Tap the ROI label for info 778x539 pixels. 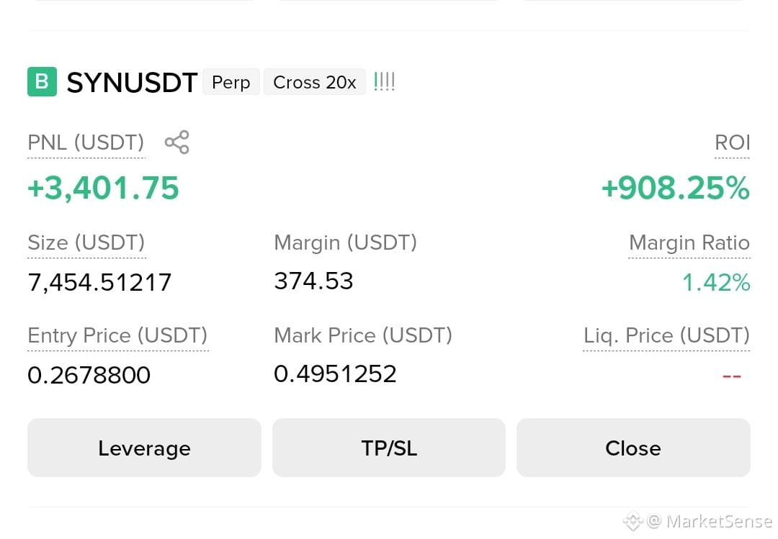pos(733,142)
